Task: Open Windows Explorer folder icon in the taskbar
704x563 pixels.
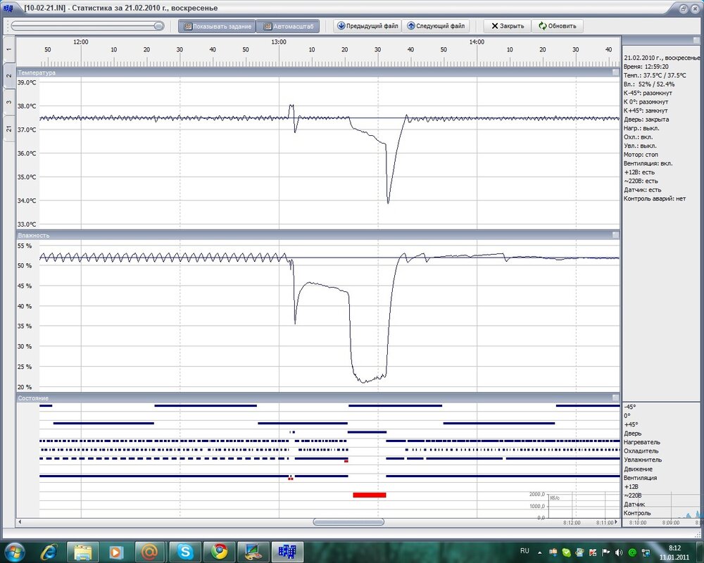Action: [x=83, y=551]
